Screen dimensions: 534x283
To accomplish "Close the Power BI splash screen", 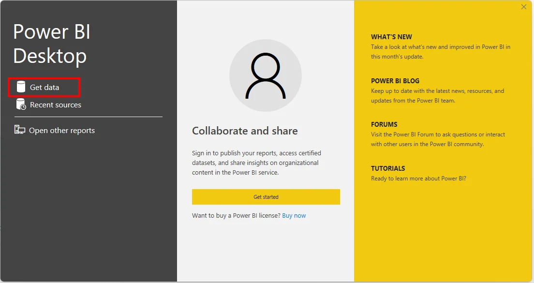I will [524, 7].
